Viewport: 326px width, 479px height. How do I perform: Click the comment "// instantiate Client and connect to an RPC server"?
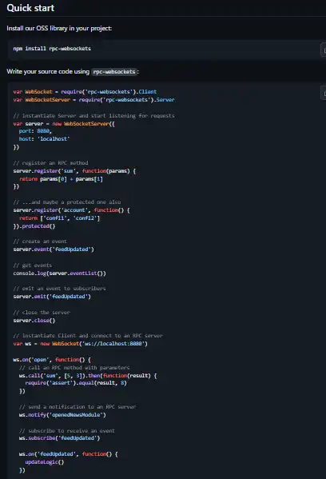click(x=88, y=336)
